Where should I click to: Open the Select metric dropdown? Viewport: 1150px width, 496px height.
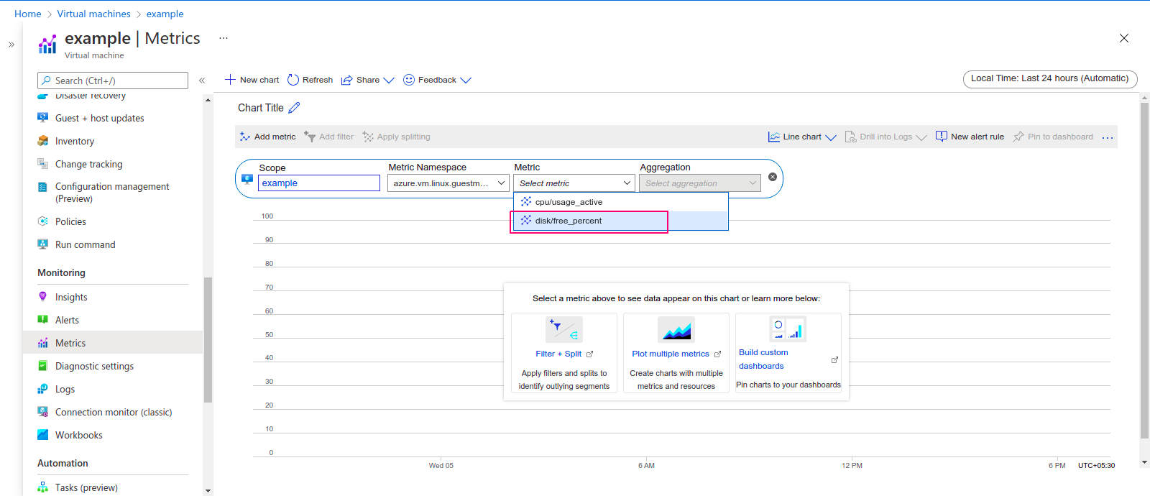tap(574, 183)
